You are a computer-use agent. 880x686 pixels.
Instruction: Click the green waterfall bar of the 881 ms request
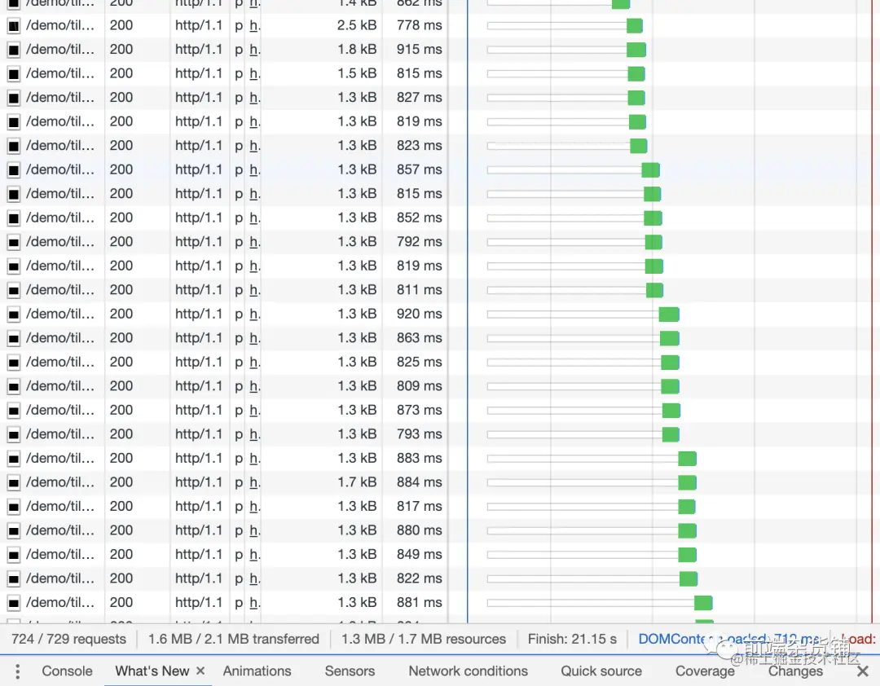pyautogui.click(x=703, y=603)
